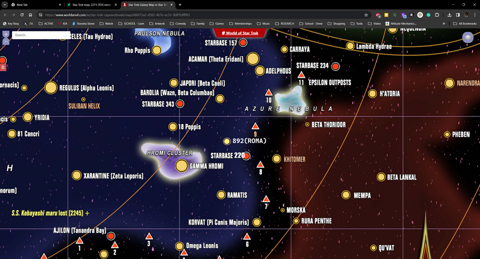
Task: Reload the current page
Action: click(x=22, y=15)
